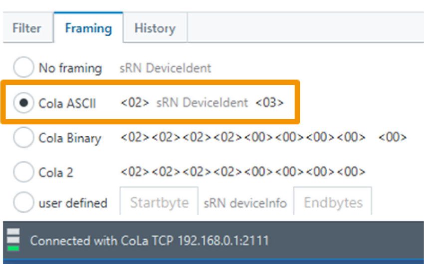Choose the Cola 2 framing option

(23, 172)
